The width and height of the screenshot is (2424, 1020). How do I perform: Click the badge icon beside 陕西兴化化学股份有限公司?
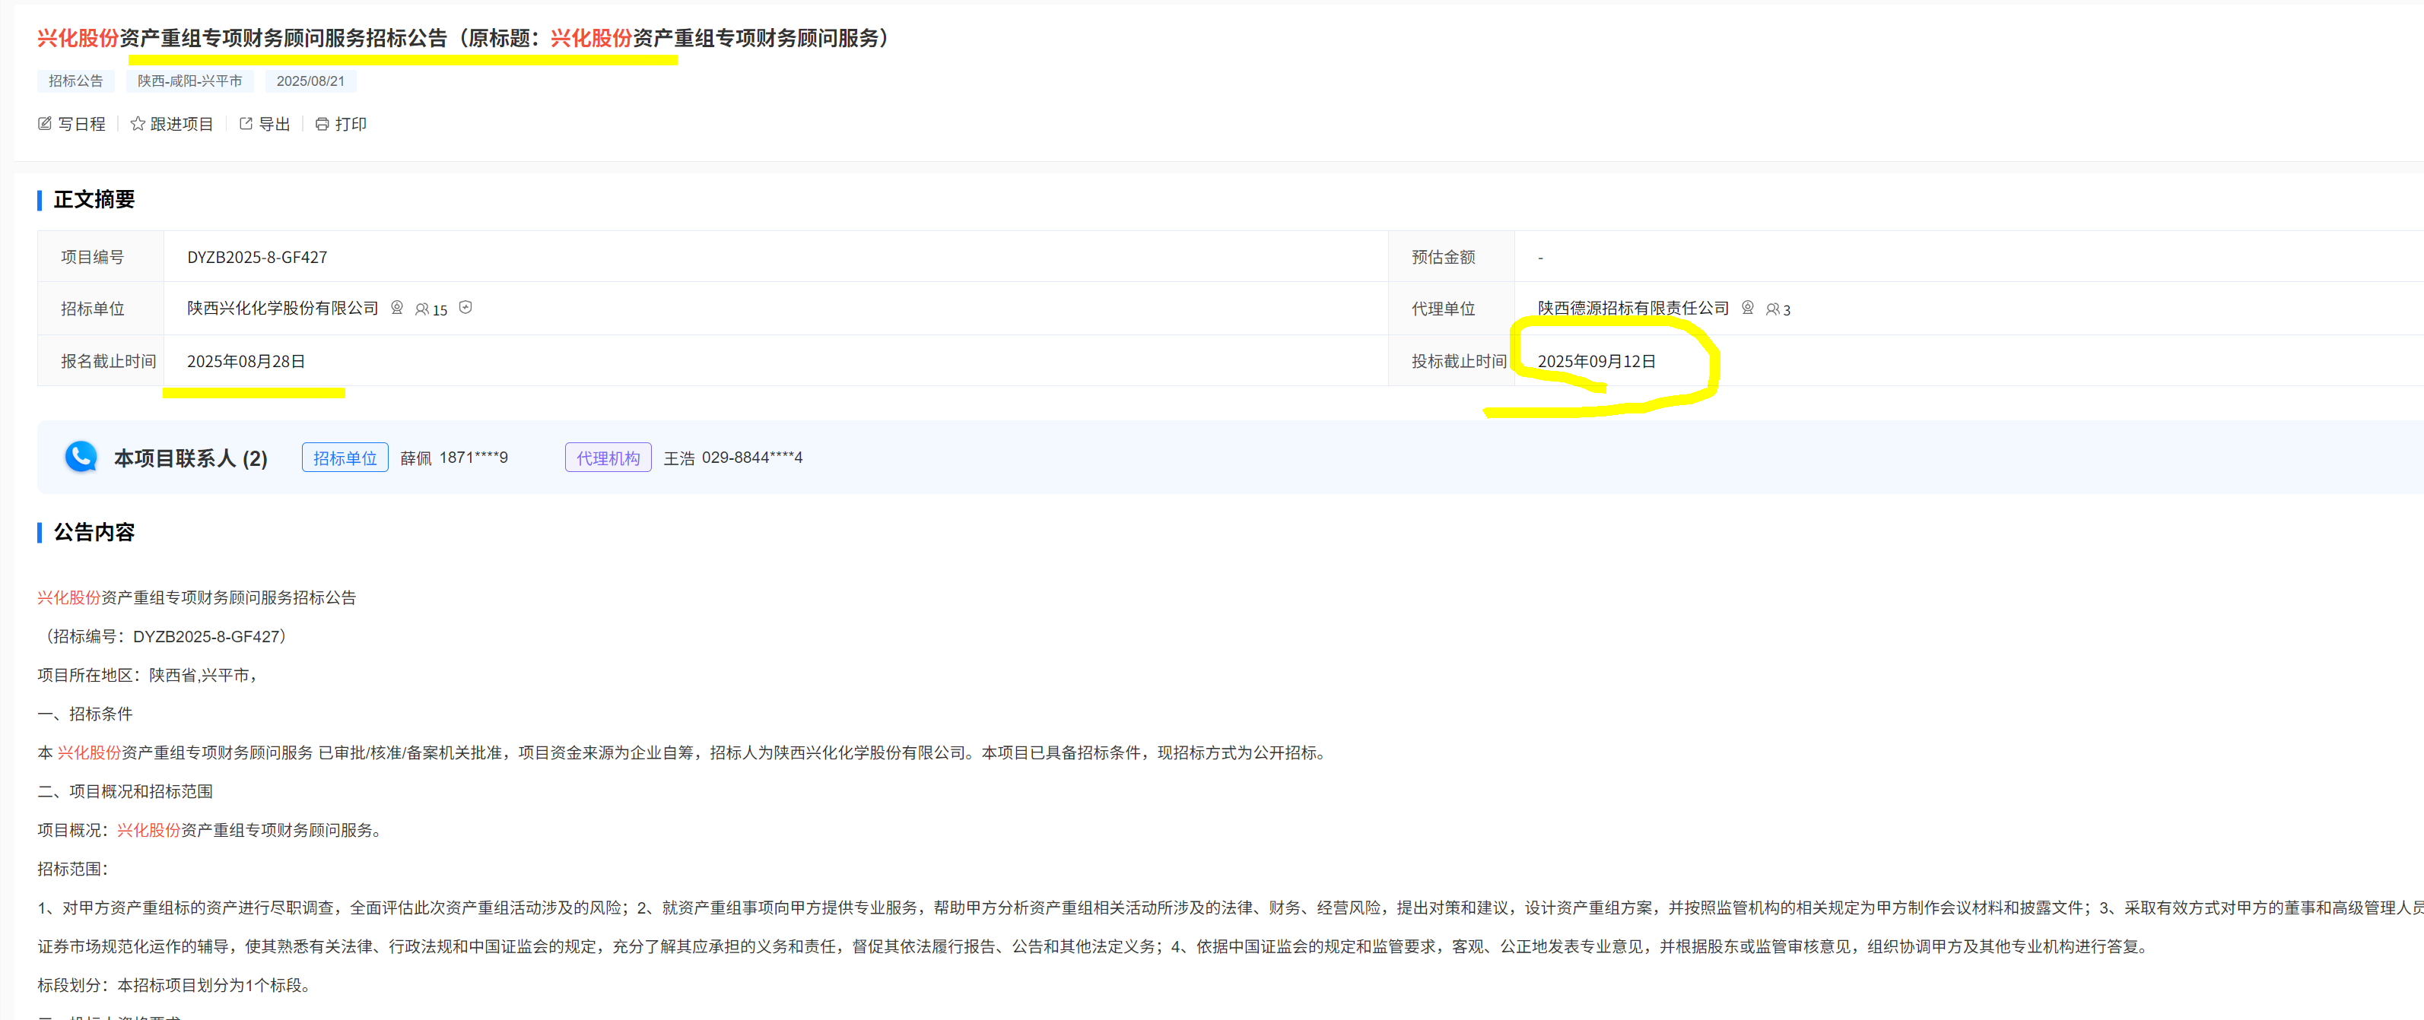tap(397, 307)
